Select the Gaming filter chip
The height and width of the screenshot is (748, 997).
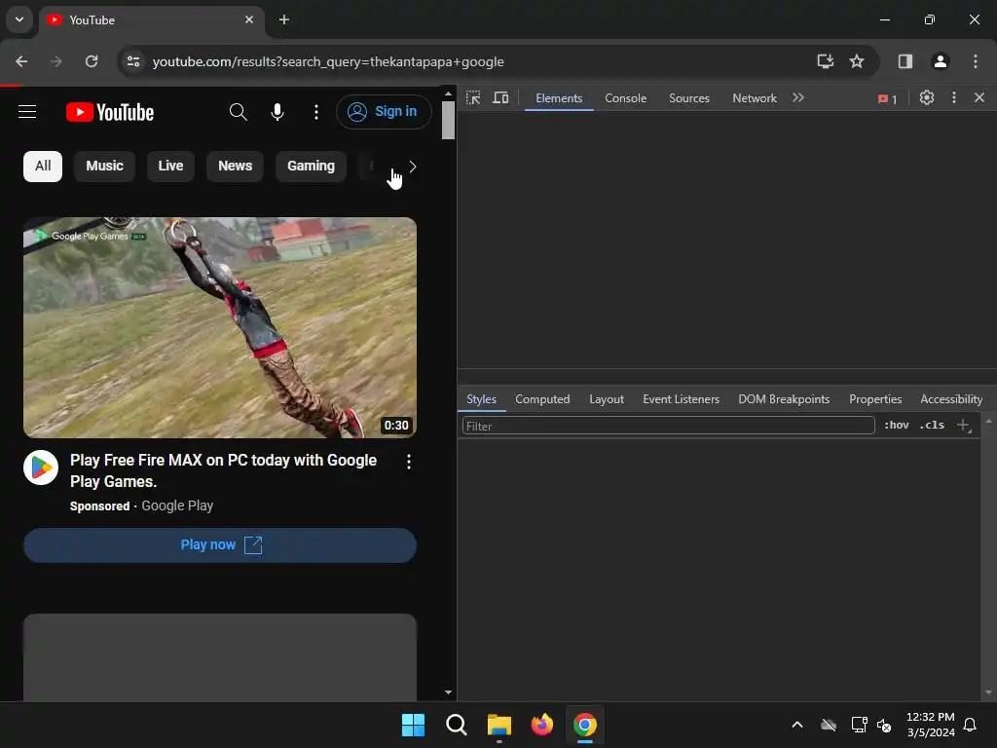point(311,166)
